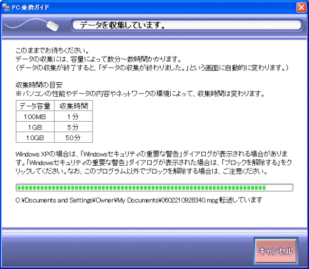Close the PC乗換ガイド window

click(301, 8)
